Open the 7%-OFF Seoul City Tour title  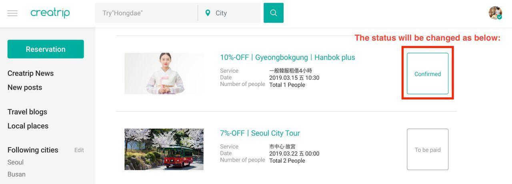pyautogui.click(x=260, y=133)
